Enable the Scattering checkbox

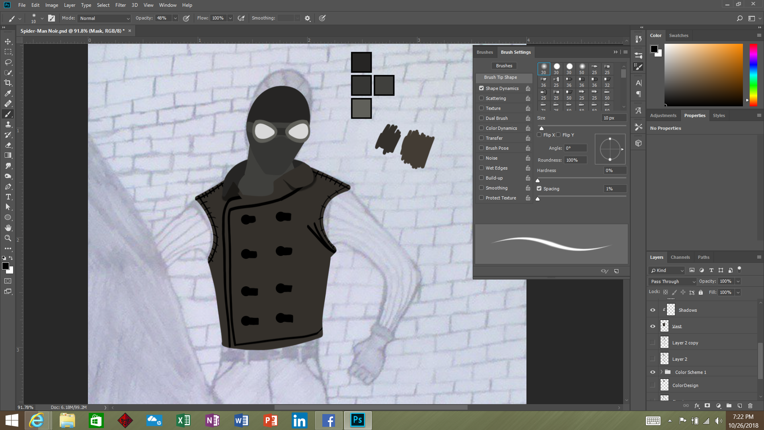[x=481, y=98]
